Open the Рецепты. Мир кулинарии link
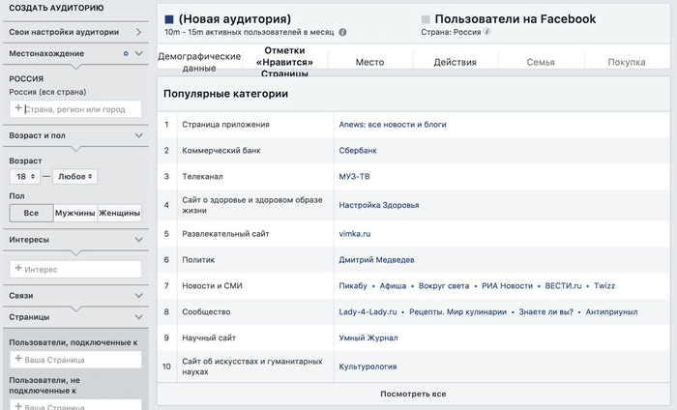Screen dimensions: 677x410 (x=457, y=311)
